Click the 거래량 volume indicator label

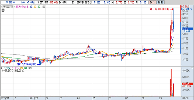pyautogui.click(x=7, y=68)
